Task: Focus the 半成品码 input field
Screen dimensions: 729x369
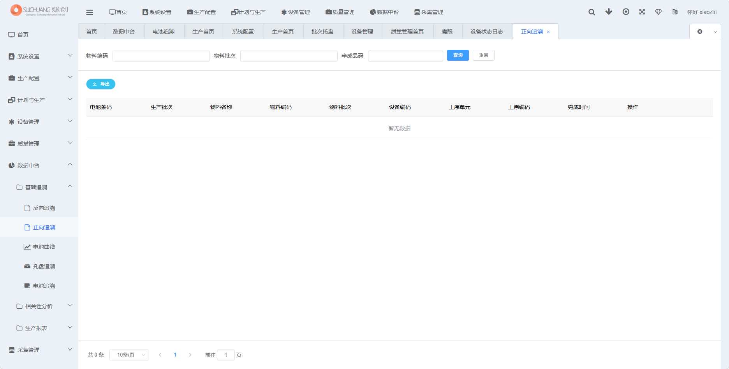Action: pyautogui.click(x=405, y=56)
